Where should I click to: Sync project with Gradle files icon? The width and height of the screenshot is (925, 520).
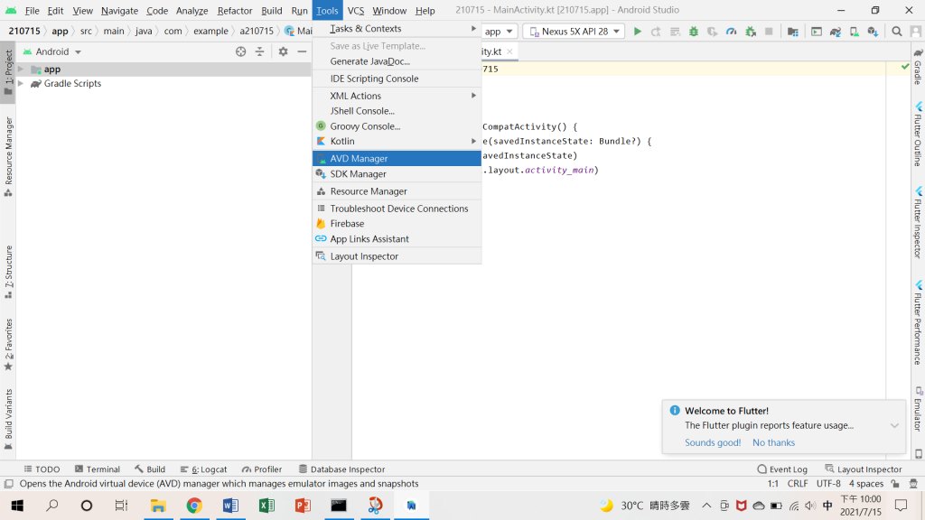tap(836, 32)
